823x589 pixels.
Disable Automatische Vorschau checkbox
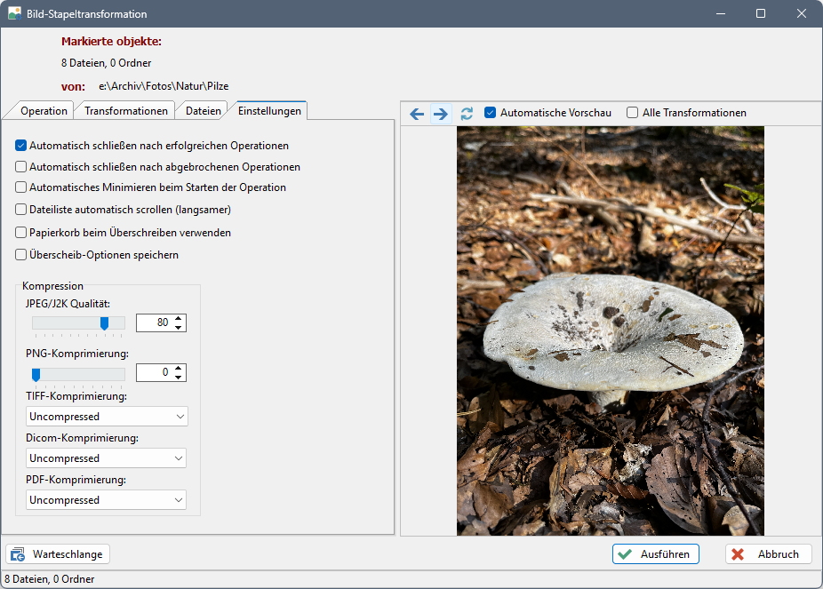point(490,113)
